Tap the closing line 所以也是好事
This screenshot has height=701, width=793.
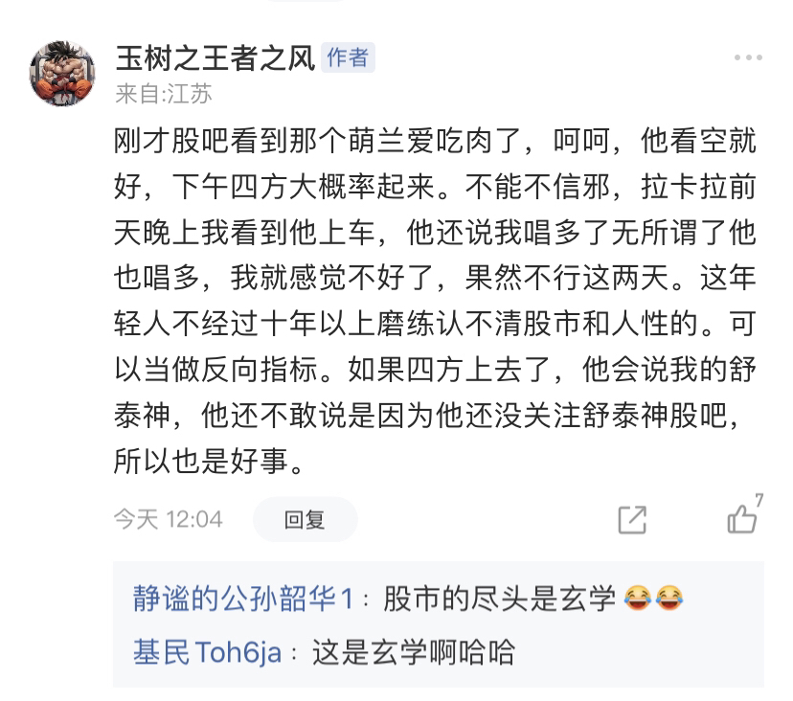point(210,462)
